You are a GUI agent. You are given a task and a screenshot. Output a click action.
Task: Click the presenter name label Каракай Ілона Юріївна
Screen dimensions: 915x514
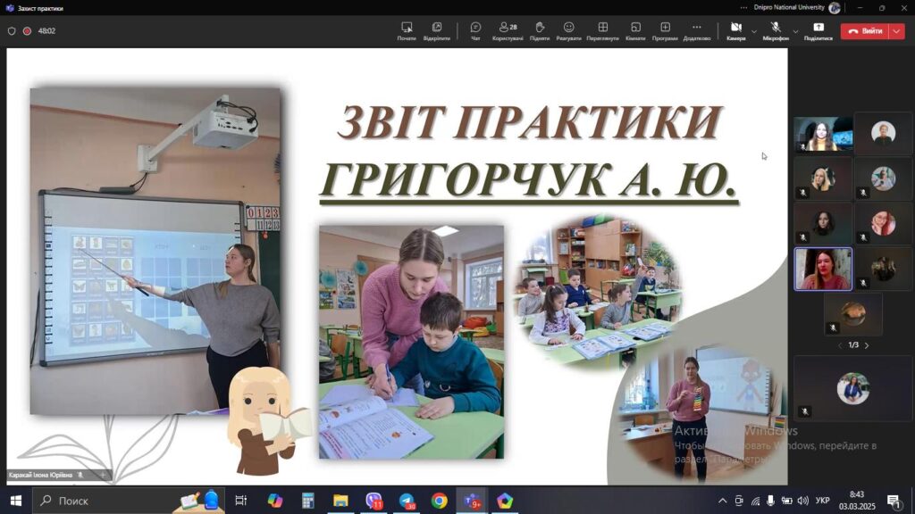pyautogui.click(x=40, y=475)
